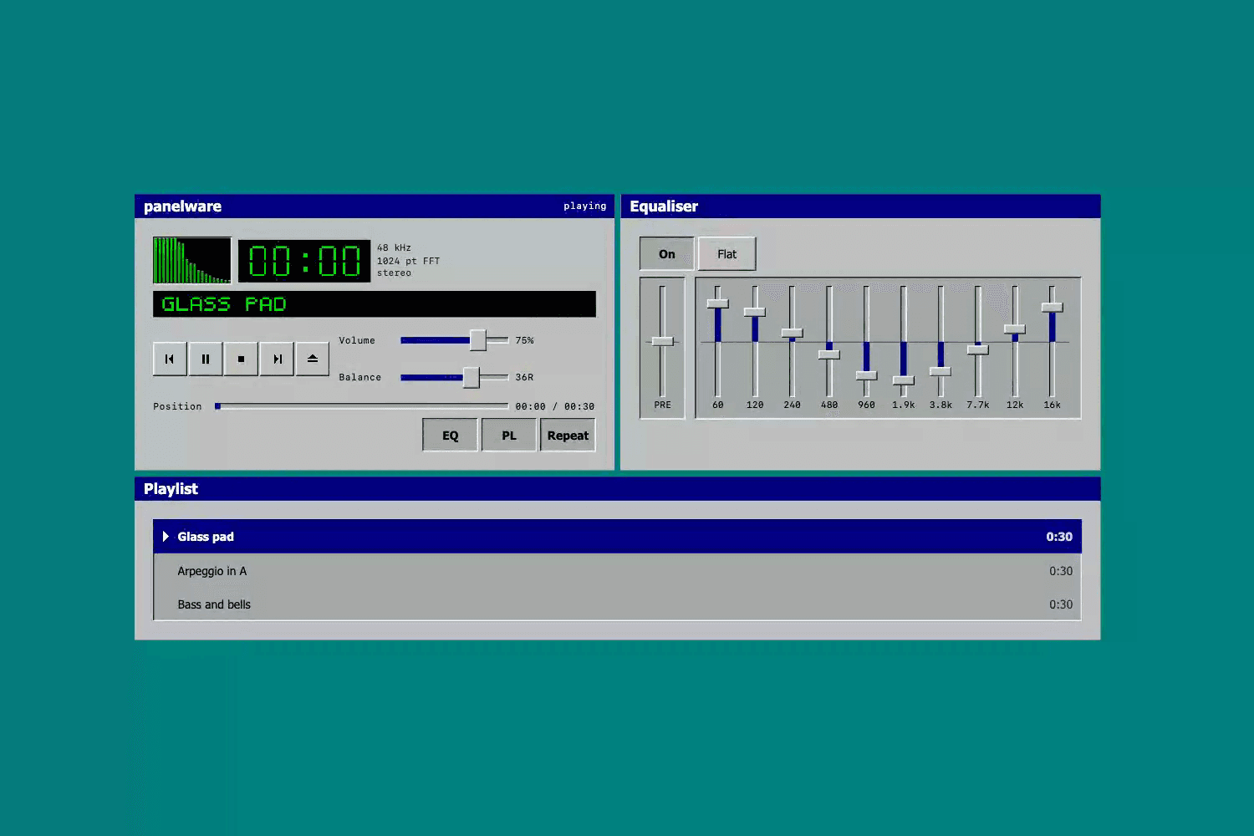Click the 48 kHz sample rate text
The image size is (1254, 836).
click(x=394, y=248)
